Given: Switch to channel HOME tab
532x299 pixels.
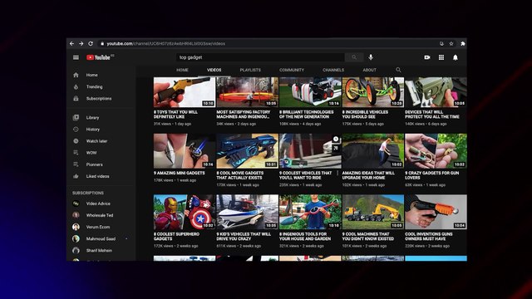Looking at the screenshot, I should click(182, 70).
